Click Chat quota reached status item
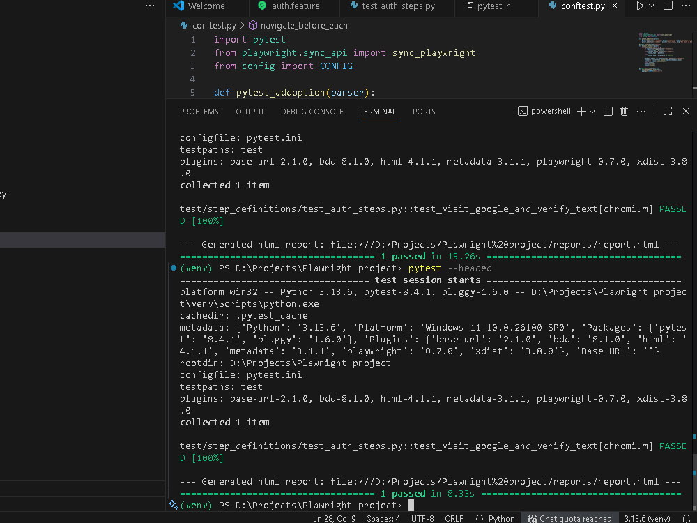Screen dimensions: 697x523 click(569, 519)
